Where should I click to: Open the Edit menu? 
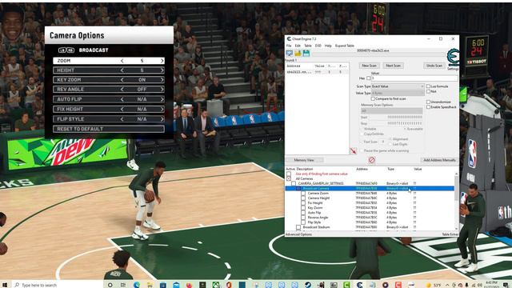[298, 46]
